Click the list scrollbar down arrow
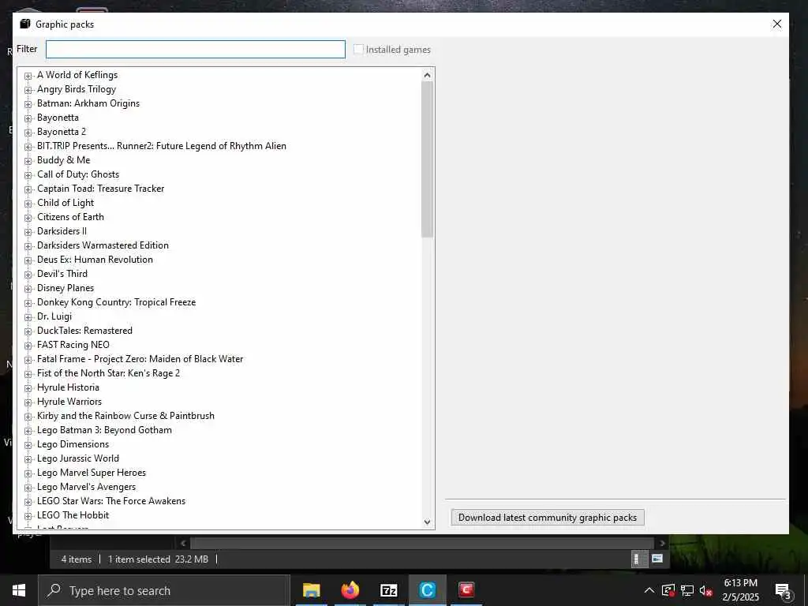 point(427,522)
